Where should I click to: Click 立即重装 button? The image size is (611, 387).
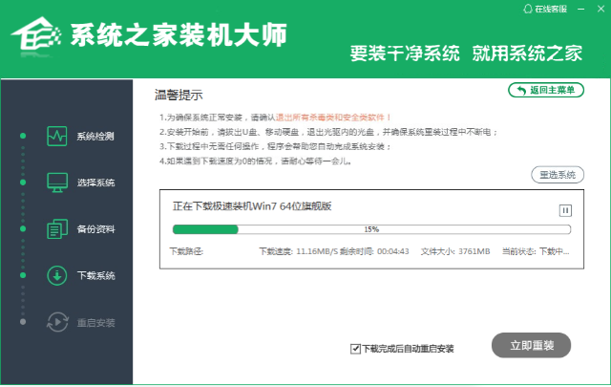click(531, 345)
